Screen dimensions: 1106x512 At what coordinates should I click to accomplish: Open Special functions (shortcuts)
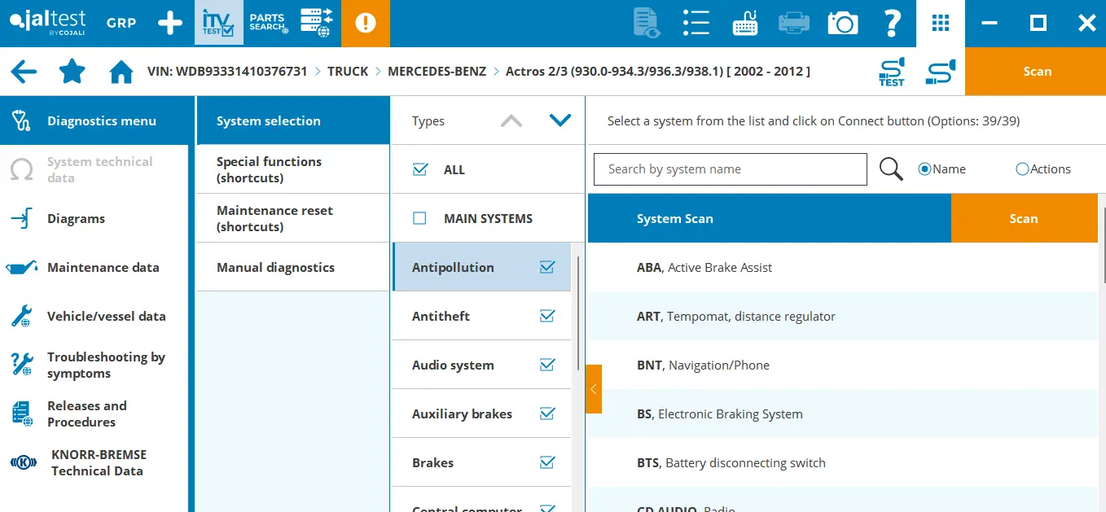(x=293, y=169)
